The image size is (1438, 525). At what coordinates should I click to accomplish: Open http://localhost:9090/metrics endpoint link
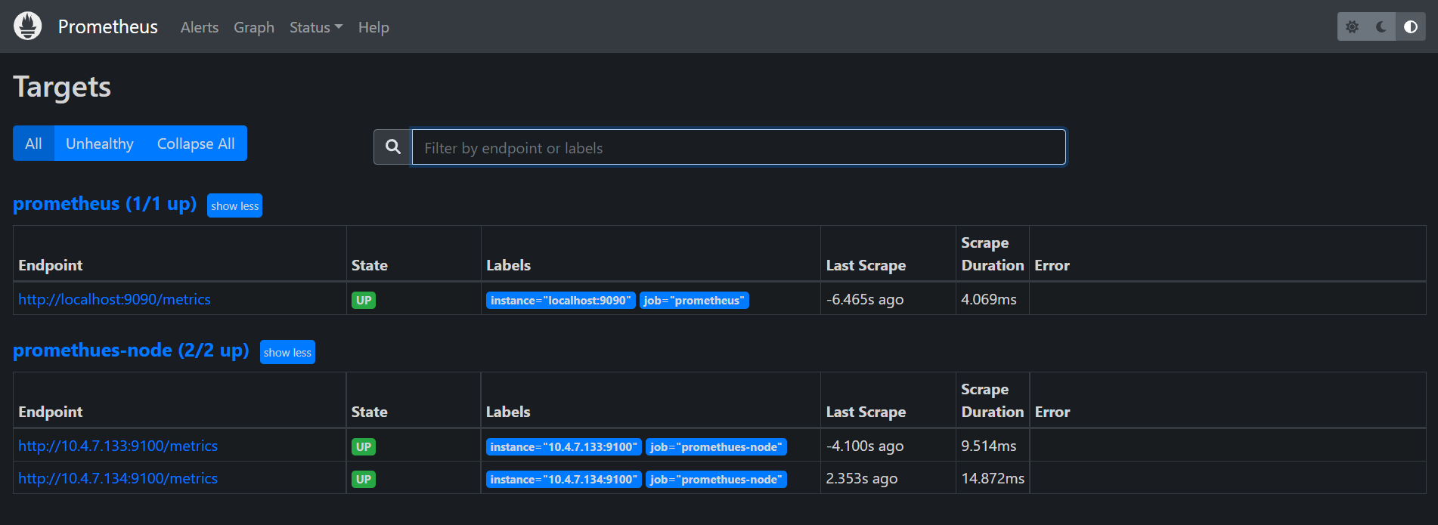point(114,299)
